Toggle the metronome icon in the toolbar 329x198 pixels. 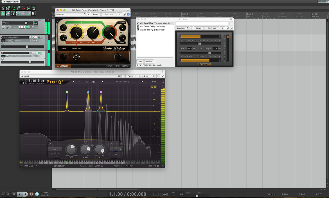(x=33, y=8)
